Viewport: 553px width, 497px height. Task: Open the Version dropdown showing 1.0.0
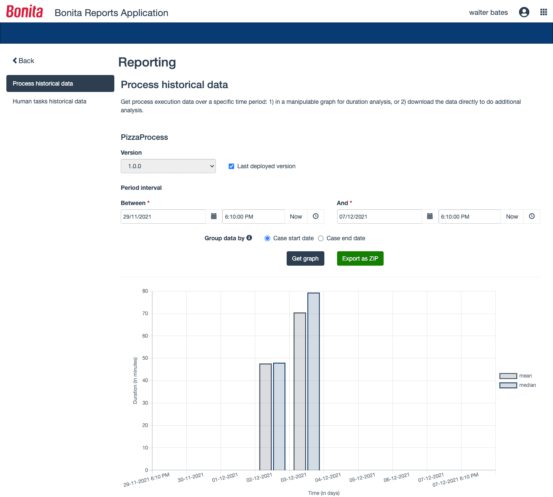(x=168, y=166)
